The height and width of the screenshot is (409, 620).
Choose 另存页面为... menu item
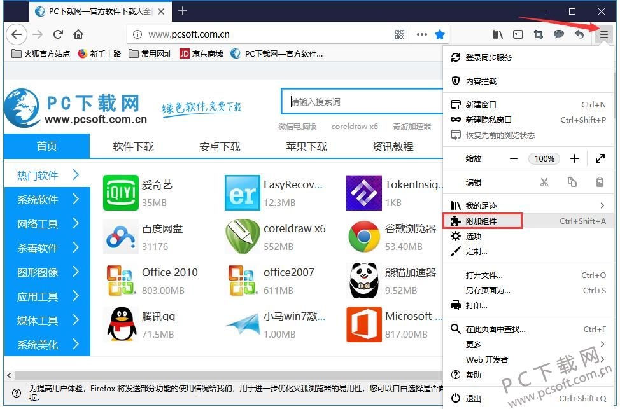coord(528,291)
